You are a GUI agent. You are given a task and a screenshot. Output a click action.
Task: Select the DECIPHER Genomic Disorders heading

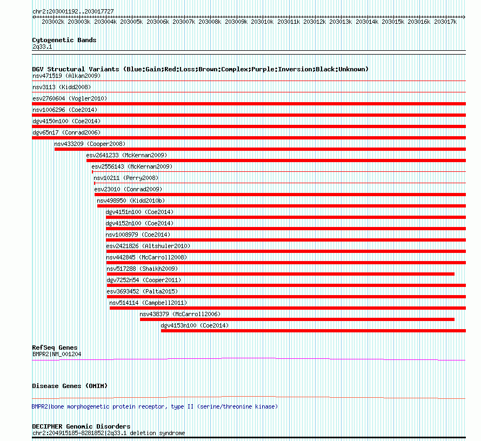[81, 426]
